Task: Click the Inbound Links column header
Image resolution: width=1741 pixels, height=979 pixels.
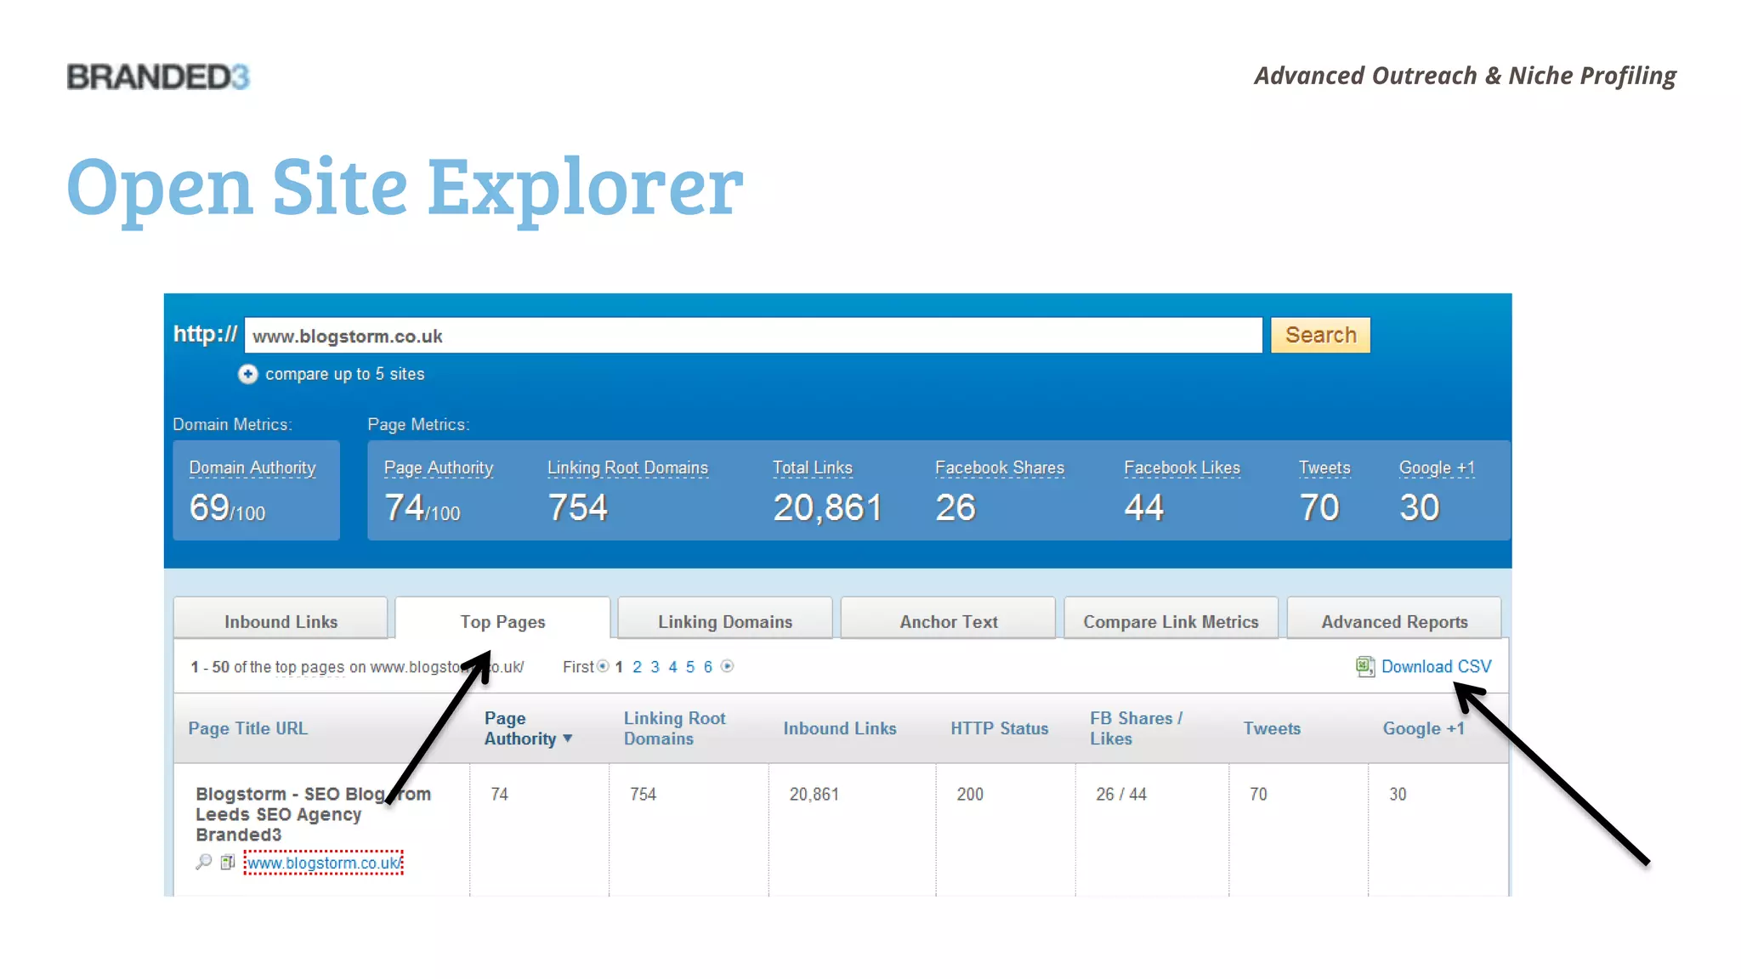Action: click(x=840, y=728)
